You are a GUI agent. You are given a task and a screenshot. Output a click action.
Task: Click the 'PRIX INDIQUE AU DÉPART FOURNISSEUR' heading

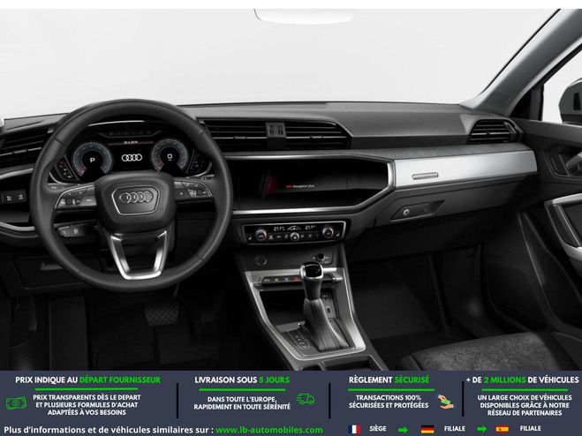pyautogui.click(x=88, y=380)
